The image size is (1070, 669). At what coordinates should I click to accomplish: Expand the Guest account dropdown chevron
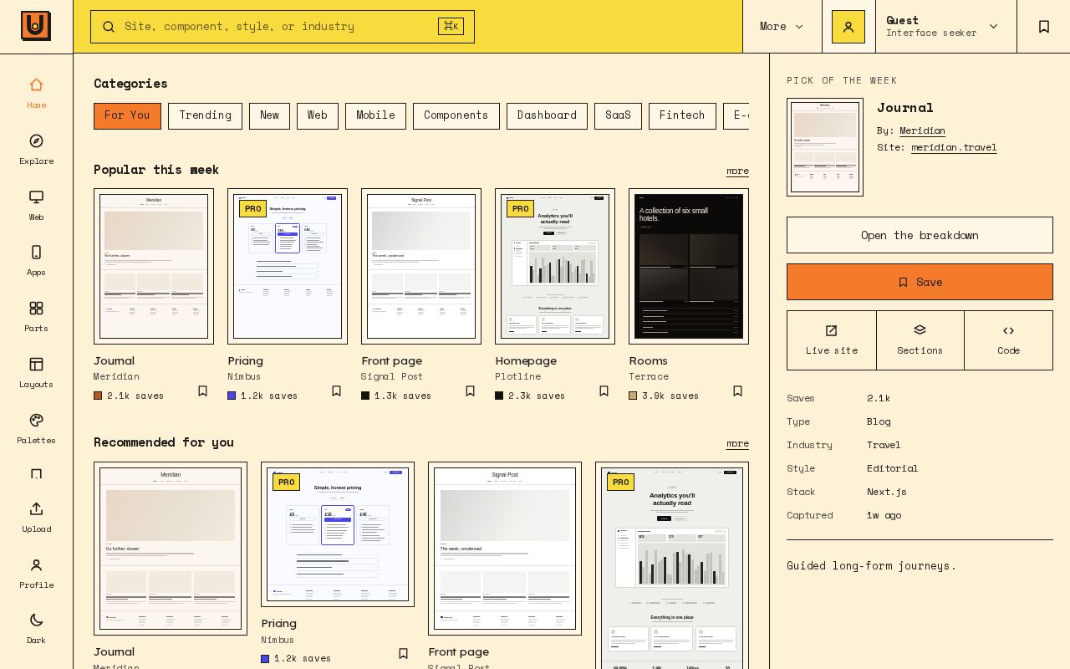tap(993, 26)
